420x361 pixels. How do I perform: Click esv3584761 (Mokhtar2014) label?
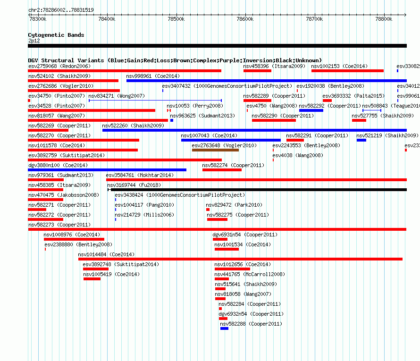tap(140, 175)
